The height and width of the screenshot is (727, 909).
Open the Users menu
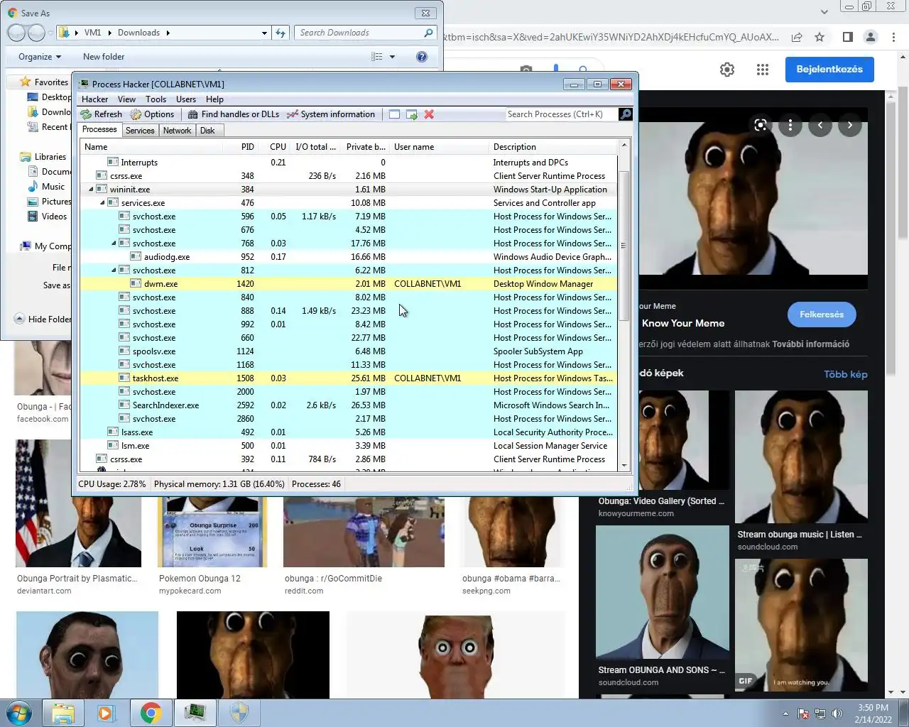(186, 99)
